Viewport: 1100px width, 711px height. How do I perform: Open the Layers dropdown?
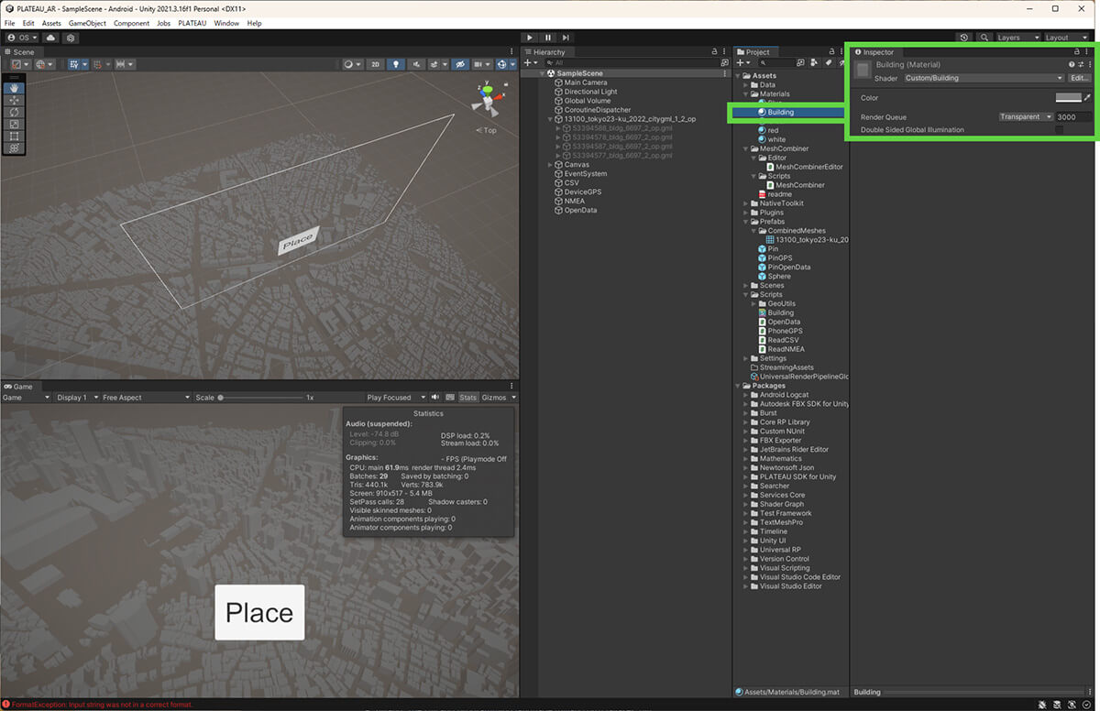tap(1017, 38)
